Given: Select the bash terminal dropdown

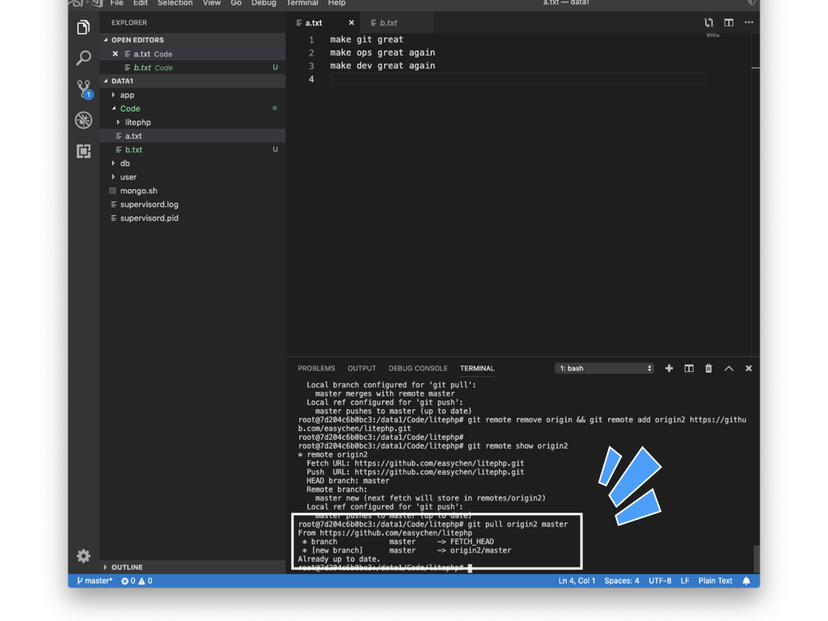Looking at the screenshot, I should (604, 369).
